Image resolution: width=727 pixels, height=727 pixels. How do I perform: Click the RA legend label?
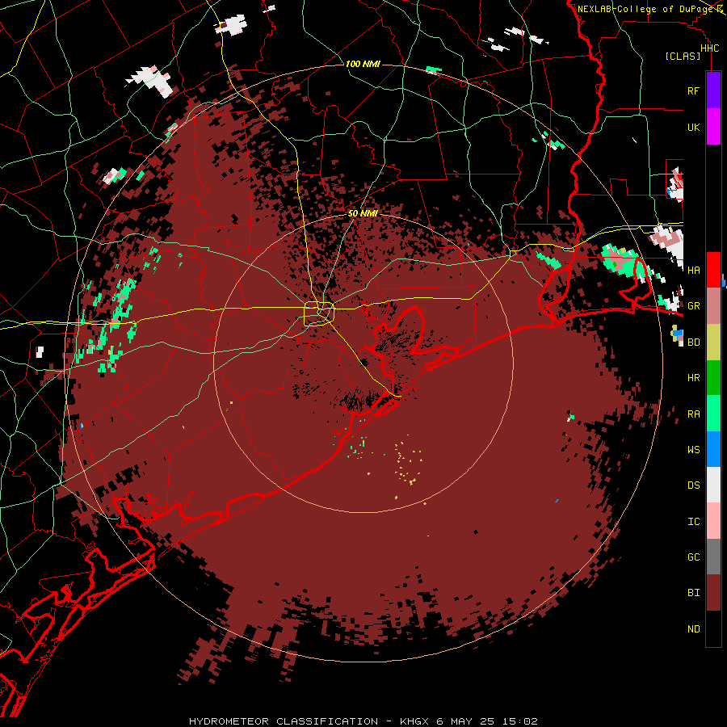tap(694, 414)
